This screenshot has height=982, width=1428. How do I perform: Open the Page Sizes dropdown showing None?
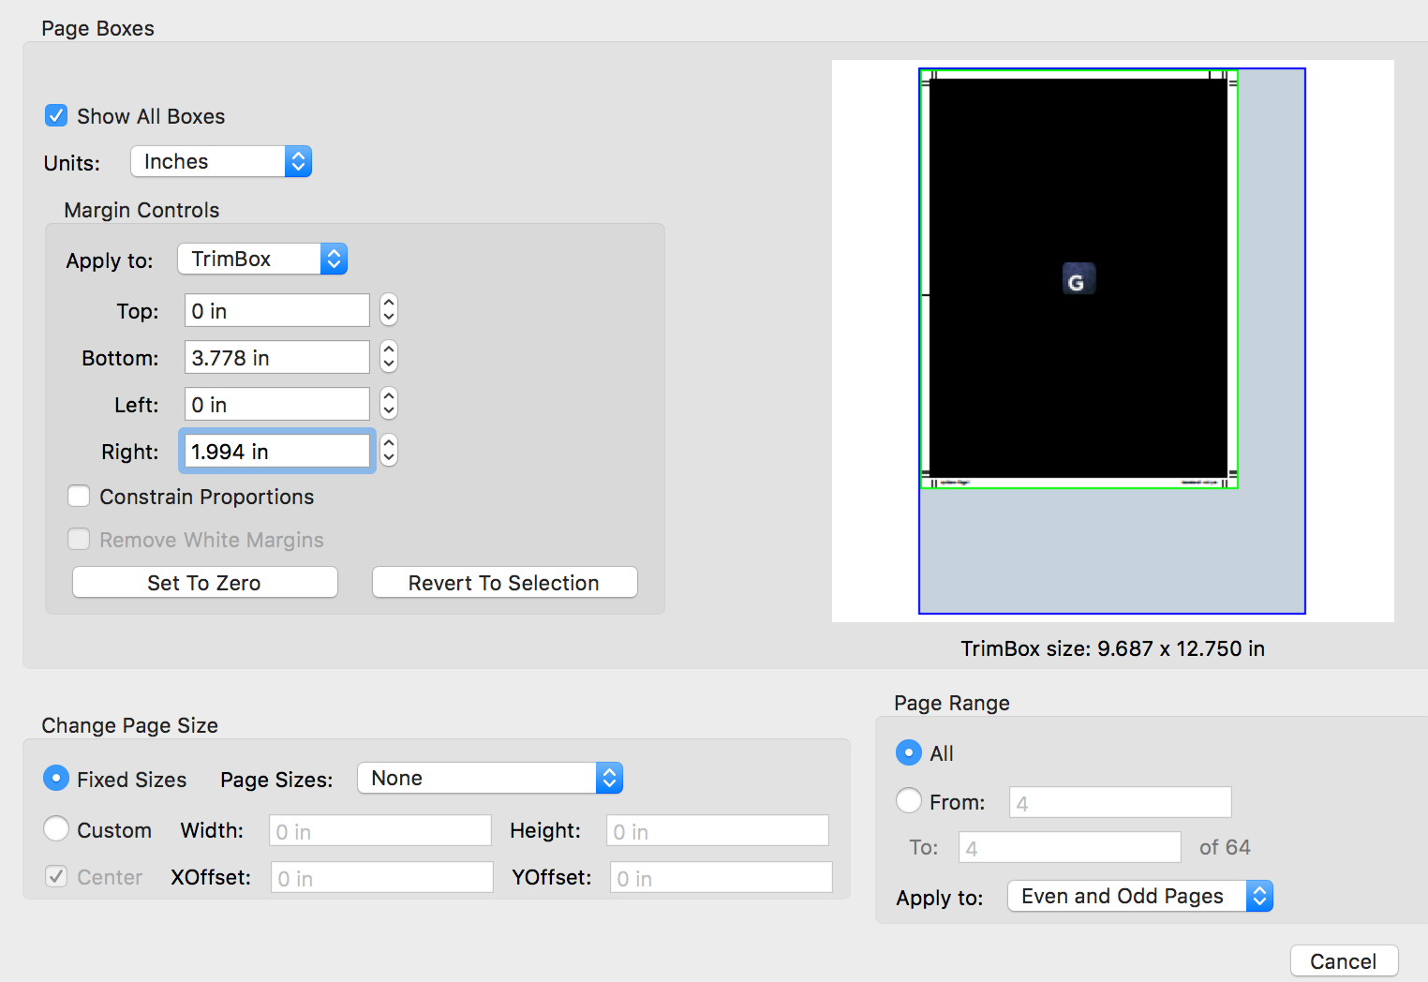point(490,778)
